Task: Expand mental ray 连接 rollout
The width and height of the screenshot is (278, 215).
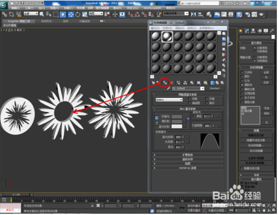Action: point(188,168)
